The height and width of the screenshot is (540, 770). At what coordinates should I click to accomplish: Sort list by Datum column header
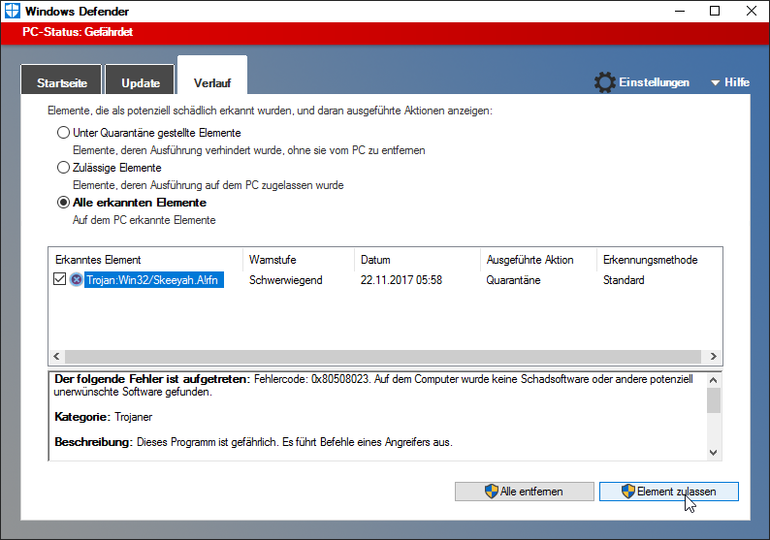pos(417,260)
